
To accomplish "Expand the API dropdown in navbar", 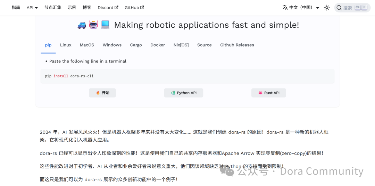I will pos(32,8).
